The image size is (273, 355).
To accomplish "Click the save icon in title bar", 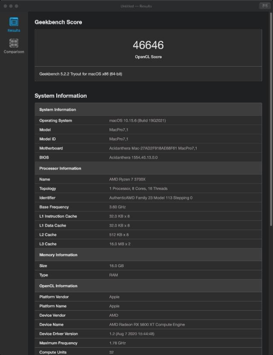I will pos(264,6).
